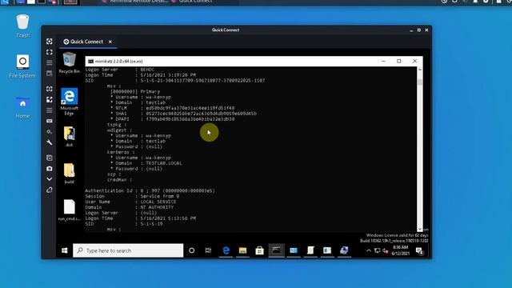This screenshot has width=512, height=288.
Task: Click the multi-monitor icon in Remmina sidebar
Action: click(x=50, y=74)
